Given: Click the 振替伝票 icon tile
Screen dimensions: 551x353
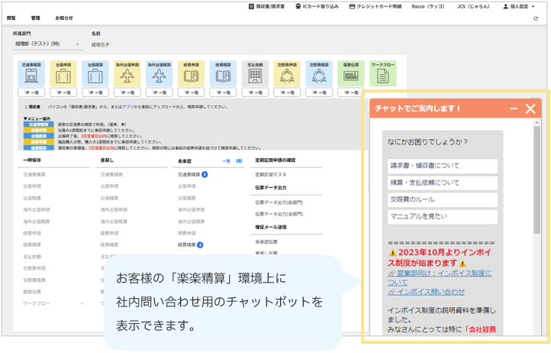Looking at the screenshot, I should [351, 76].
